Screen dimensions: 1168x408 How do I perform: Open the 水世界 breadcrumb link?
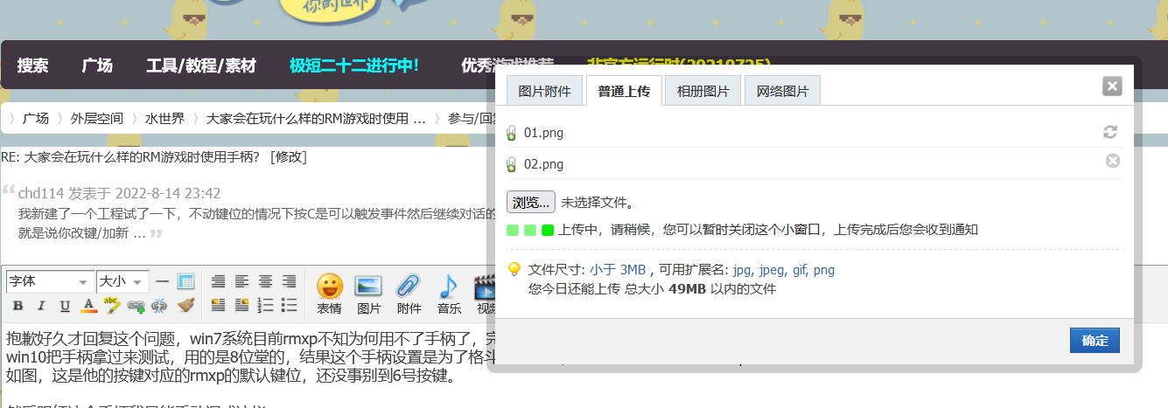pos(164,119)
